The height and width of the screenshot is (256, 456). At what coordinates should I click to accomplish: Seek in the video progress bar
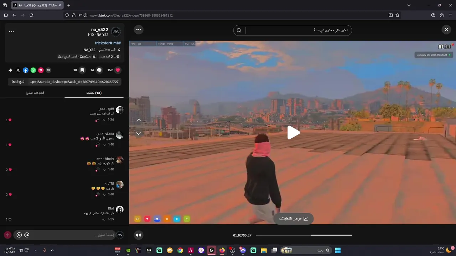click(304, 235)
